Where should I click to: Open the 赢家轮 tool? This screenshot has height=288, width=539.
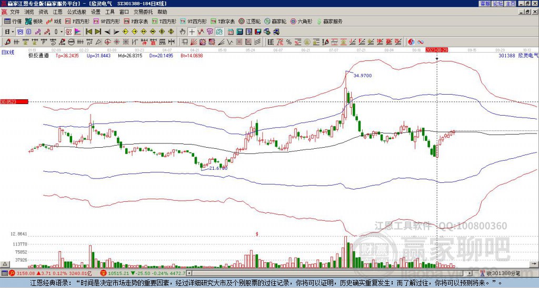pyautogui.click(x=275, y=22)
